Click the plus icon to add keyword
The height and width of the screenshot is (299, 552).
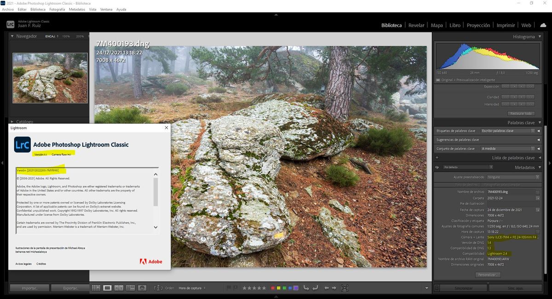tap(437, 158)
